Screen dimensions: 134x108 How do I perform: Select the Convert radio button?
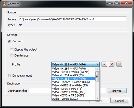click(9, 41)
